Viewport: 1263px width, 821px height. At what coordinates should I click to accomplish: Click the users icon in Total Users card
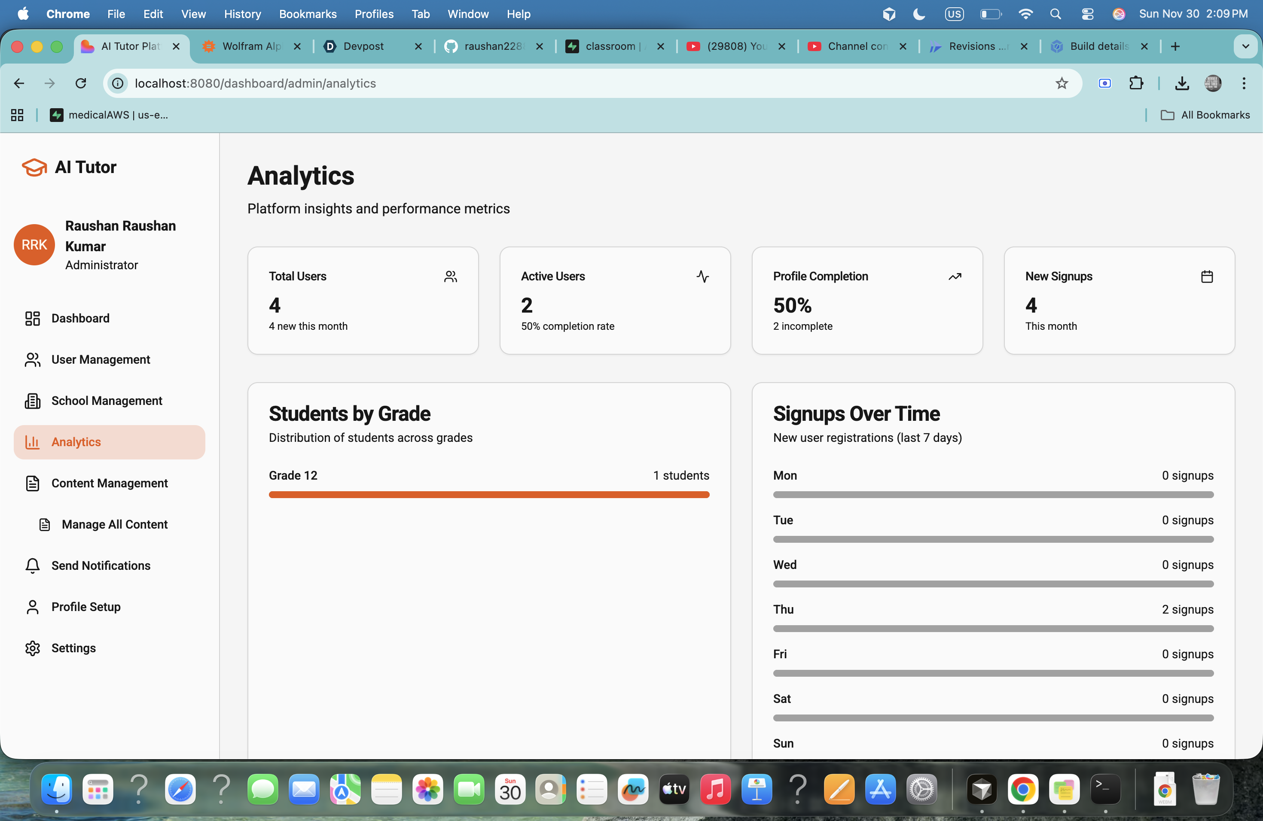pyautogui.click(x=451, y=277)
